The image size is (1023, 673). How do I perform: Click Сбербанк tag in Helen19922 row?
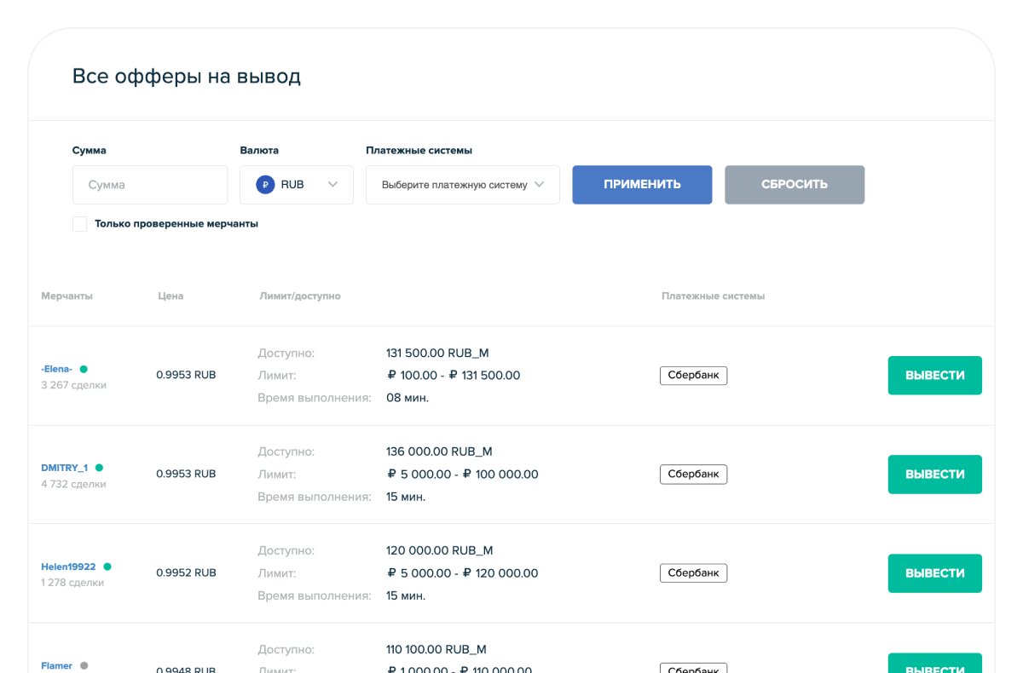pos(693,573)
